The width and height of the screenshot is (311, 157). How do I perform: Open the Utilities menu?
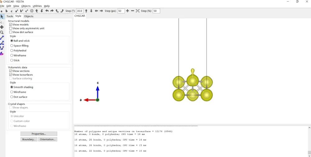37,6
